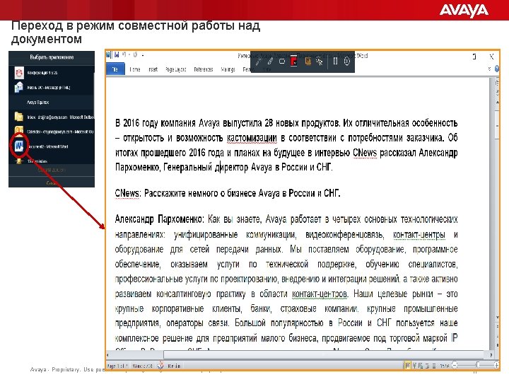
Task: Select the yellow reminders icon entry
Action: 52,161
